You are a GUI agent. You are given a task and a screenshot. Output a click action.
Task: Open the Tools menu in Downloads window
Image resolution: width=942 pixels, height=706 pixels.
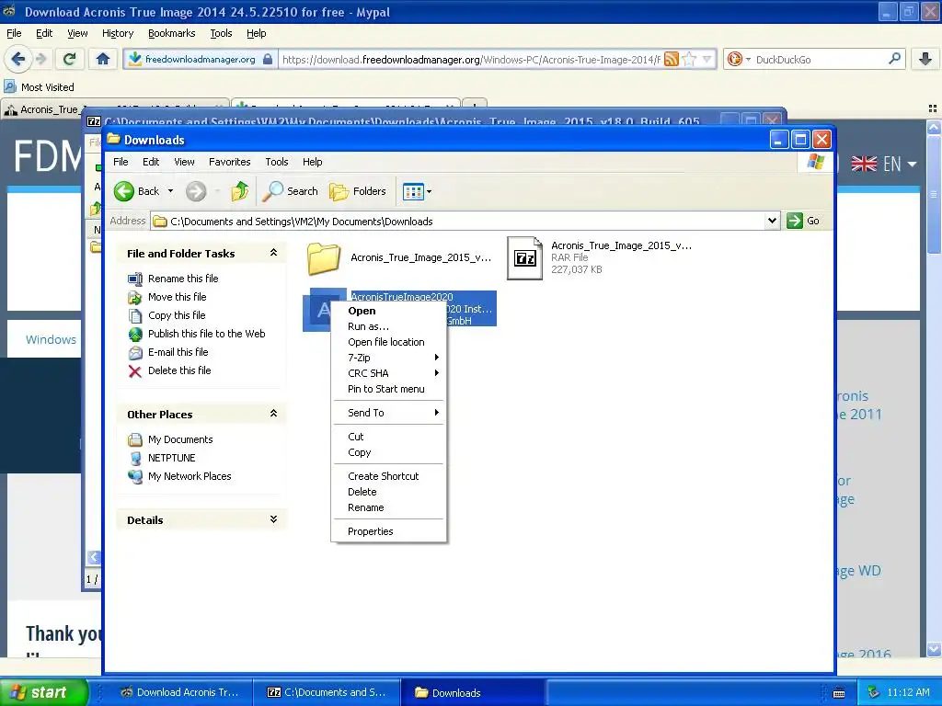coord(276,162)
